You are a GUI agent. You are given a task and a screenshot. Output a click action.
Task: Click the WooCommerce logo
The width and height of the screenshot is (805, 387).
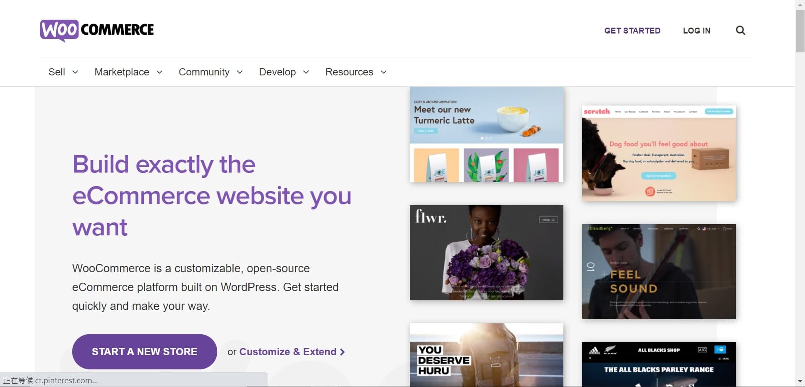click(x=97, y=30)
